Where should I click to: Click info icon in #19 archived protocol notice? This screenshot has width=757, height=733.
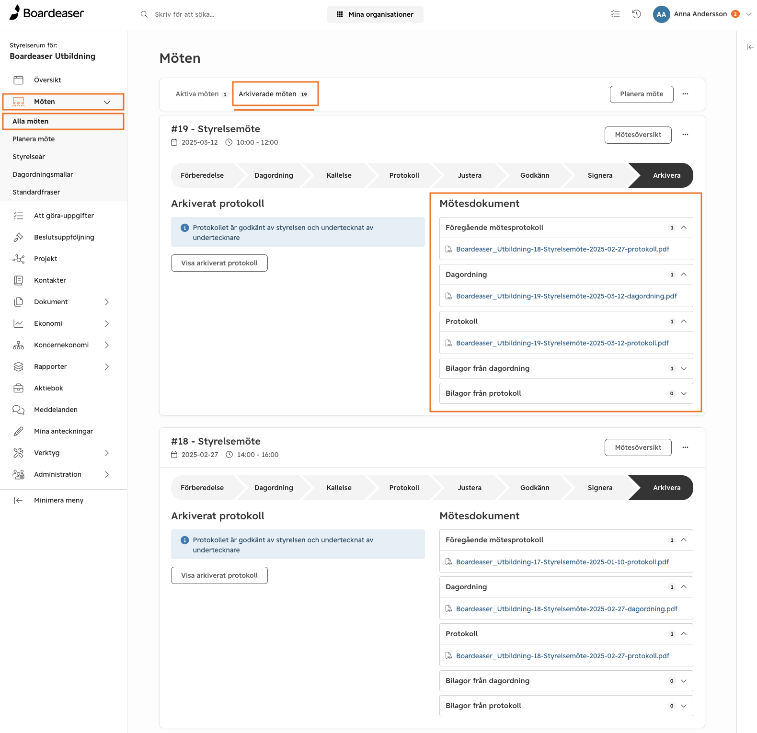click(184, 228)
